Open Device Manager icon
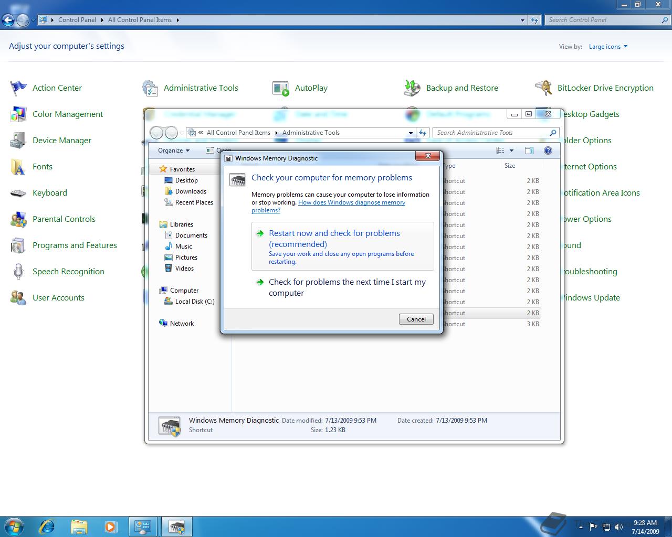 pyautogui.click(x=18, y=141)
